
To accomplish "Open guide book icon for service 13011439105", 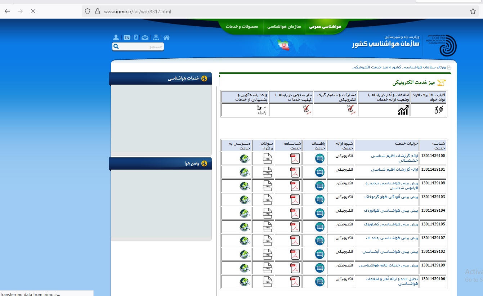I will pyautogui.click(x=319, y=227).
